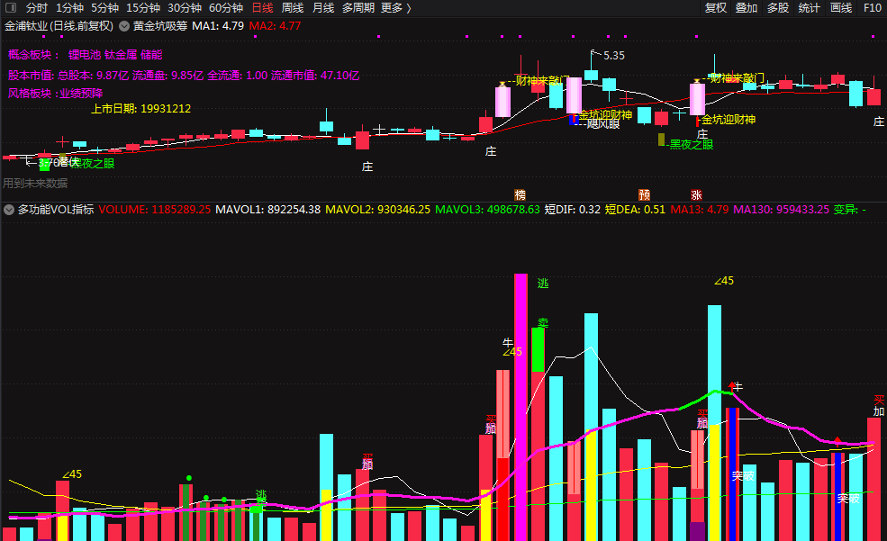Open the 多股 multi-stock view
The height and width of the screenshot is (541, 887).
tap(778, 8)
